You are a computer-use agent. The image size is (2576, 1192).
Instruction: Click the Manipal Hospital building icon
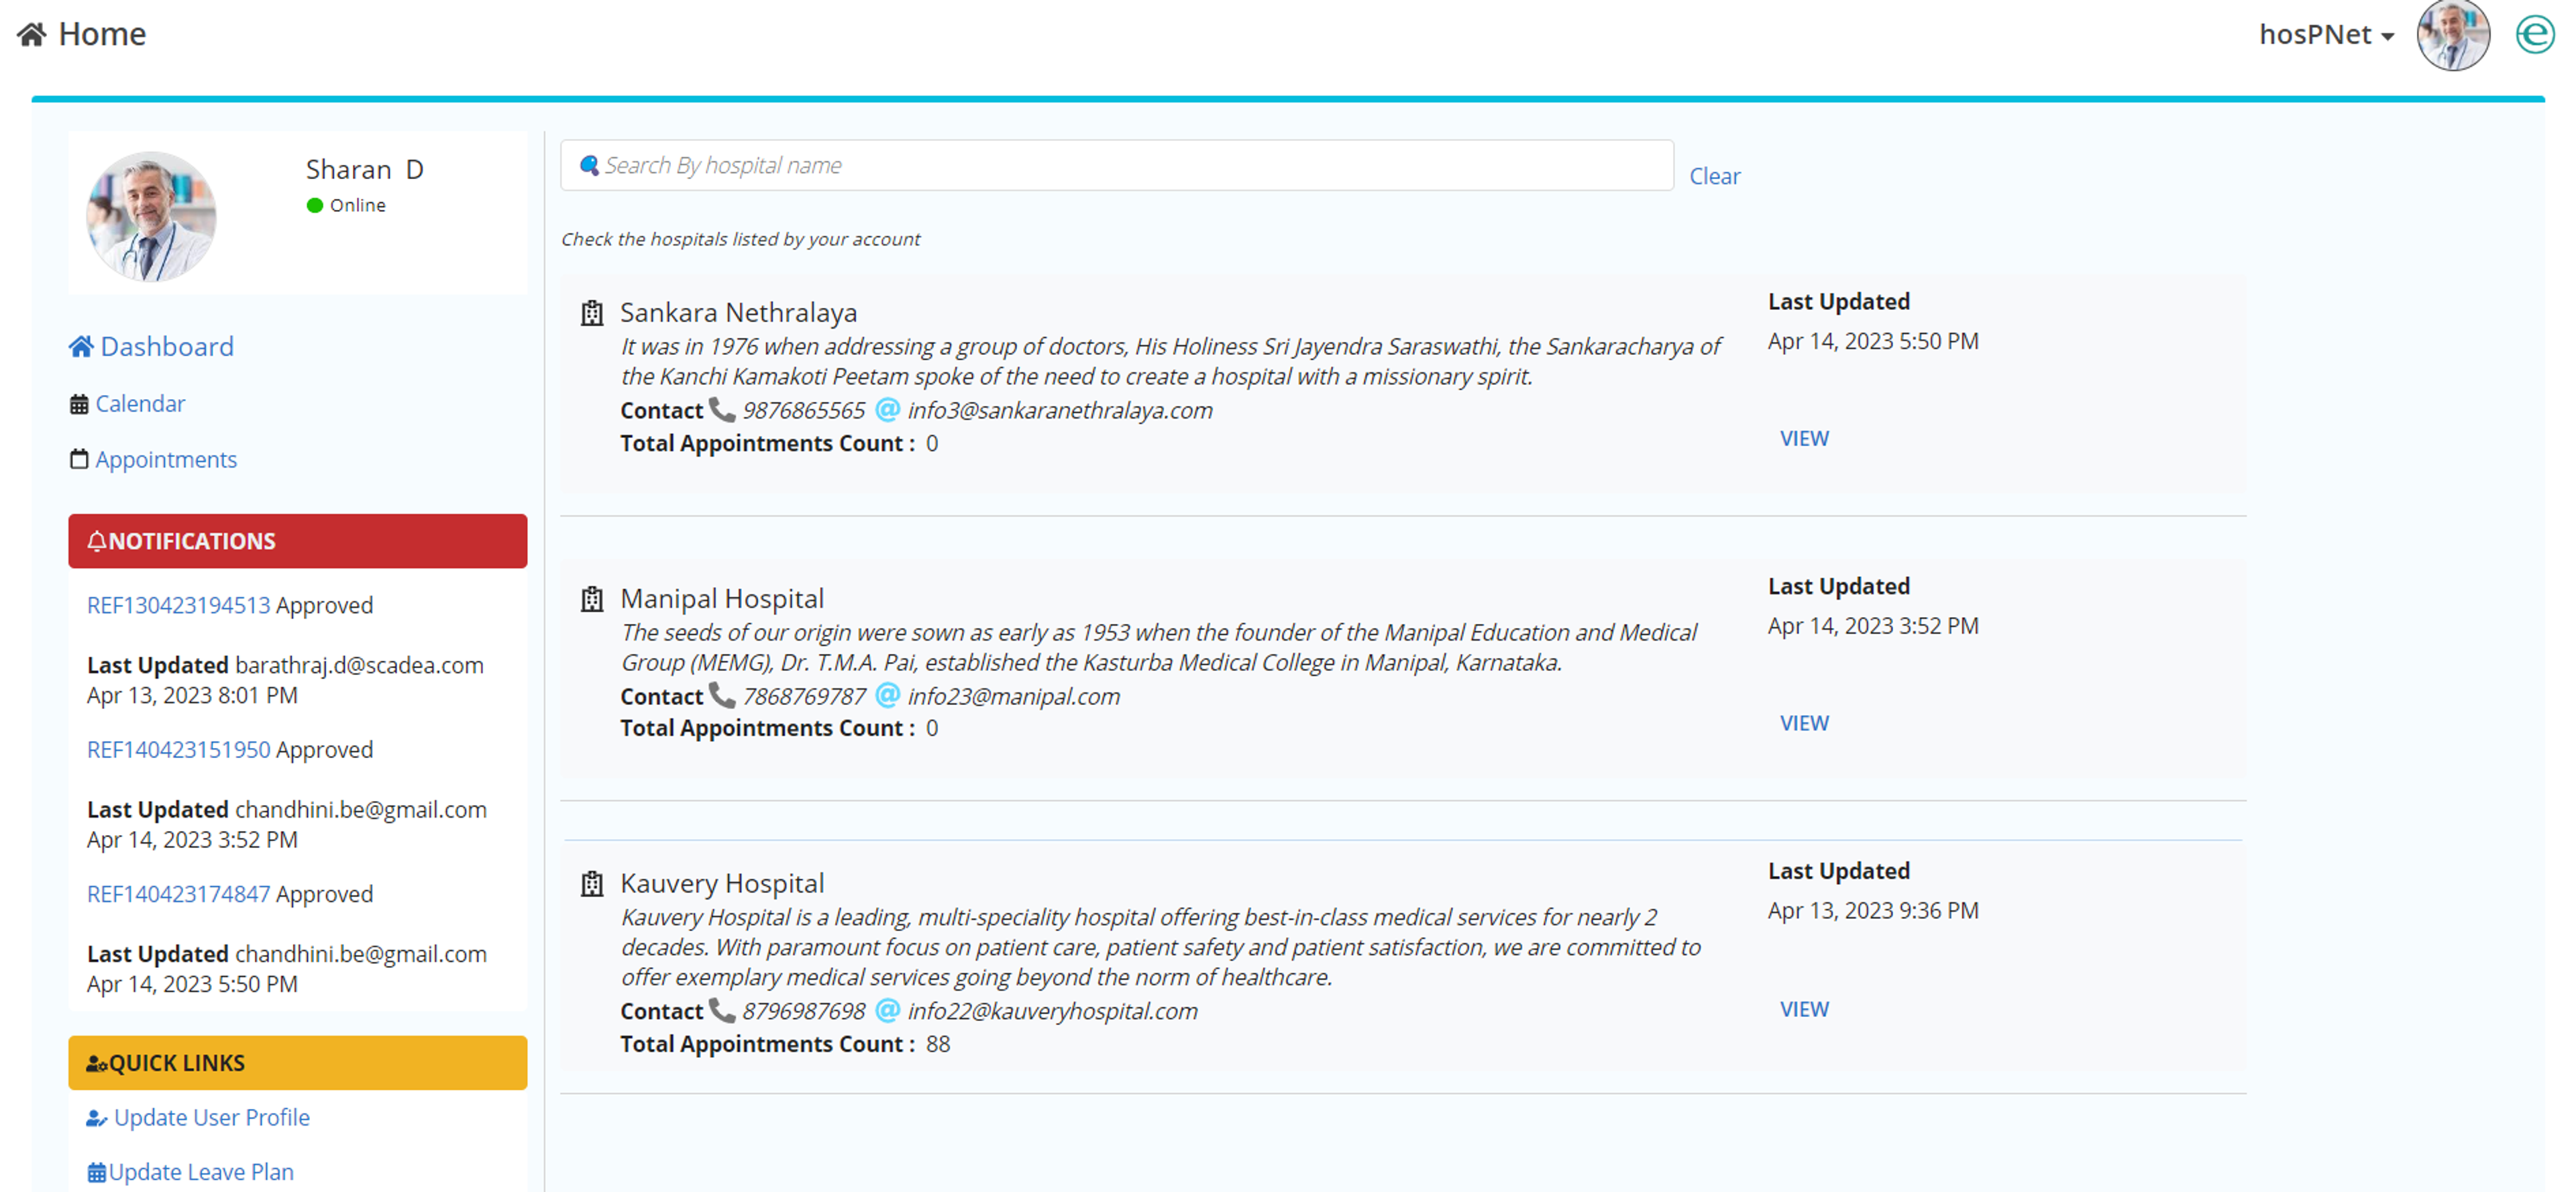coord(592,598)
